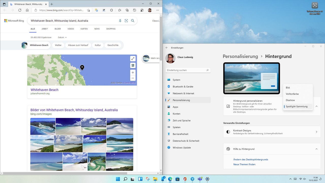
Task: Open Bluetooth & Geräte settings
Action: (188, 87)
